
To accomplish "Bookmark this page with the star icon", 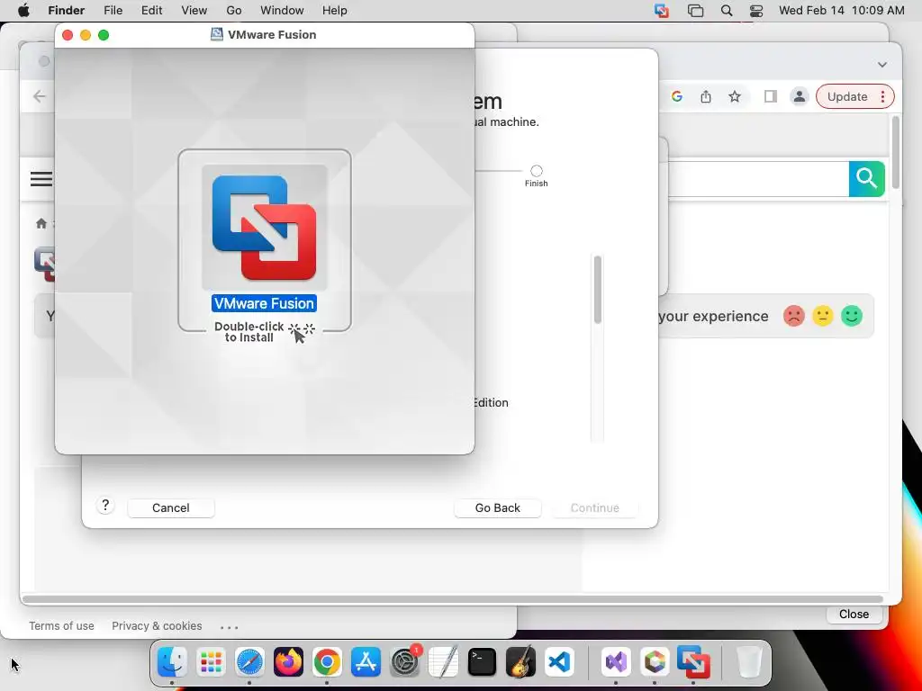I will click(735, 97).
